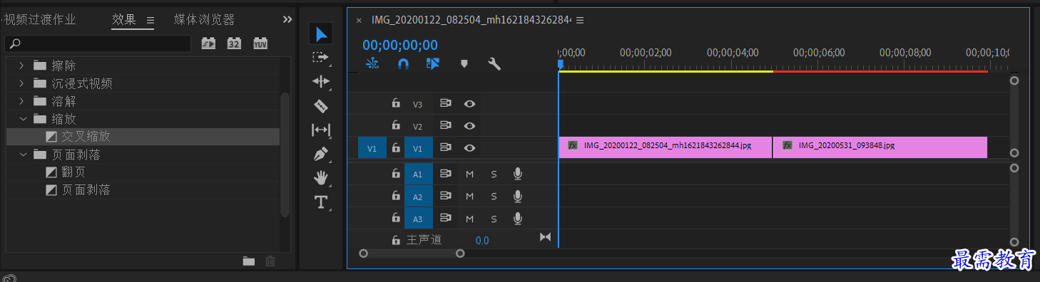
Task: Open timeline display settings wrench
Action: pyautogui.click(x=494, y=64)
